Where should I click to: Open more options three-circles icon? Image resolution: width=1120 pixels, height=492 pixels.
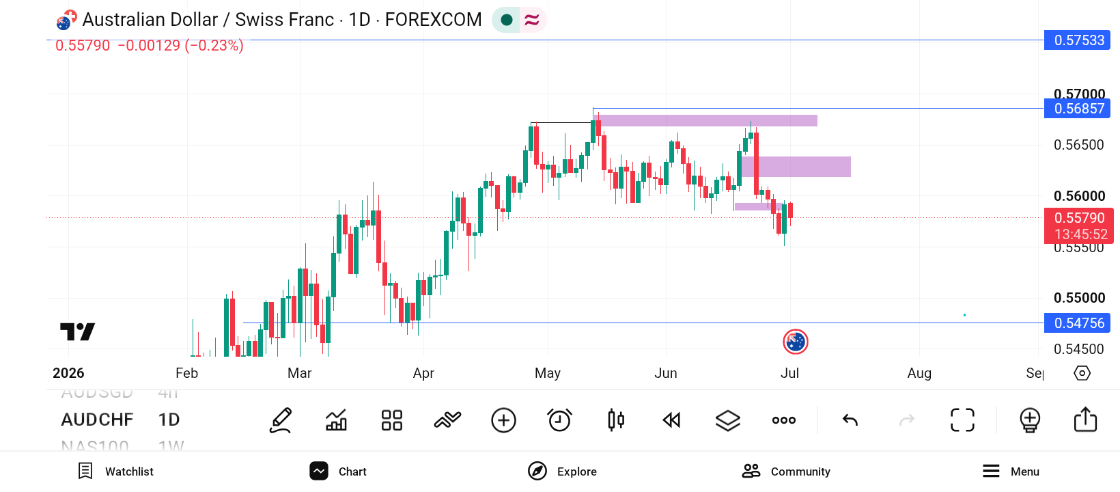click(x=784, y=420)
